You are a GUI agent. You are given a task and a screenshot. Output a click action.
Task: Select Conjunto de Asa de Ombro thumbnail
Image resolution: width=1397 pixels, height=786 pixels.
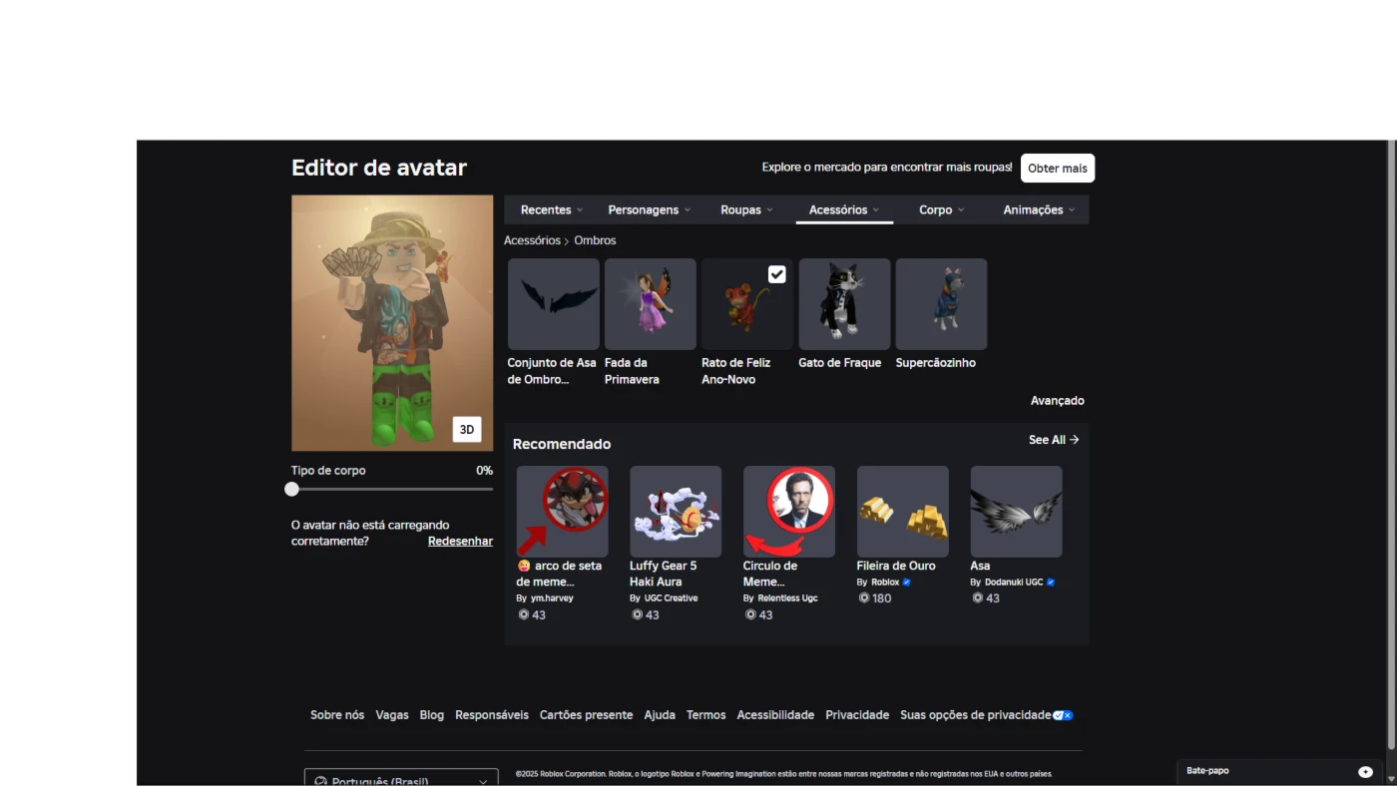click(554, 304)
